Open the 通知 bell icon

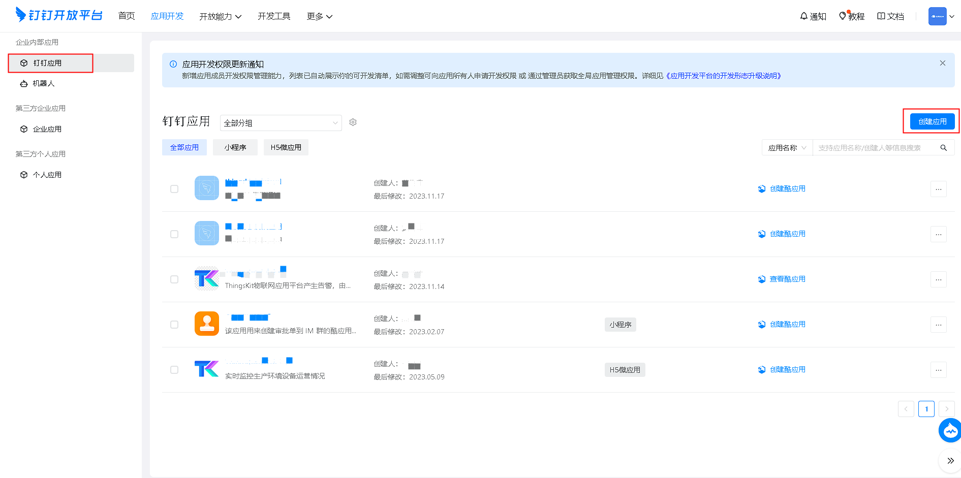coord(803,16)
